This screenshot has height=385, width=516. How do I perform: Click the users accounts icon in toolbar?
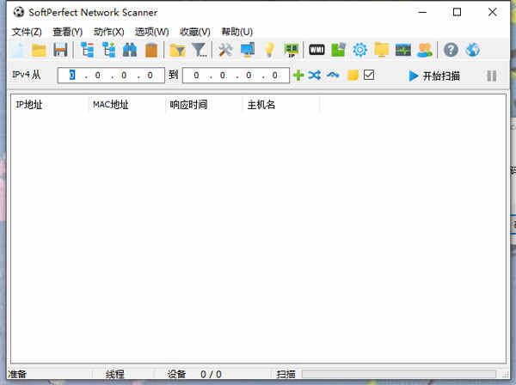425,51
